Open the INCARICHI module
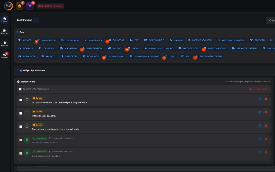The width and height of the screenshot is (275, 172). tap(26, 48)
